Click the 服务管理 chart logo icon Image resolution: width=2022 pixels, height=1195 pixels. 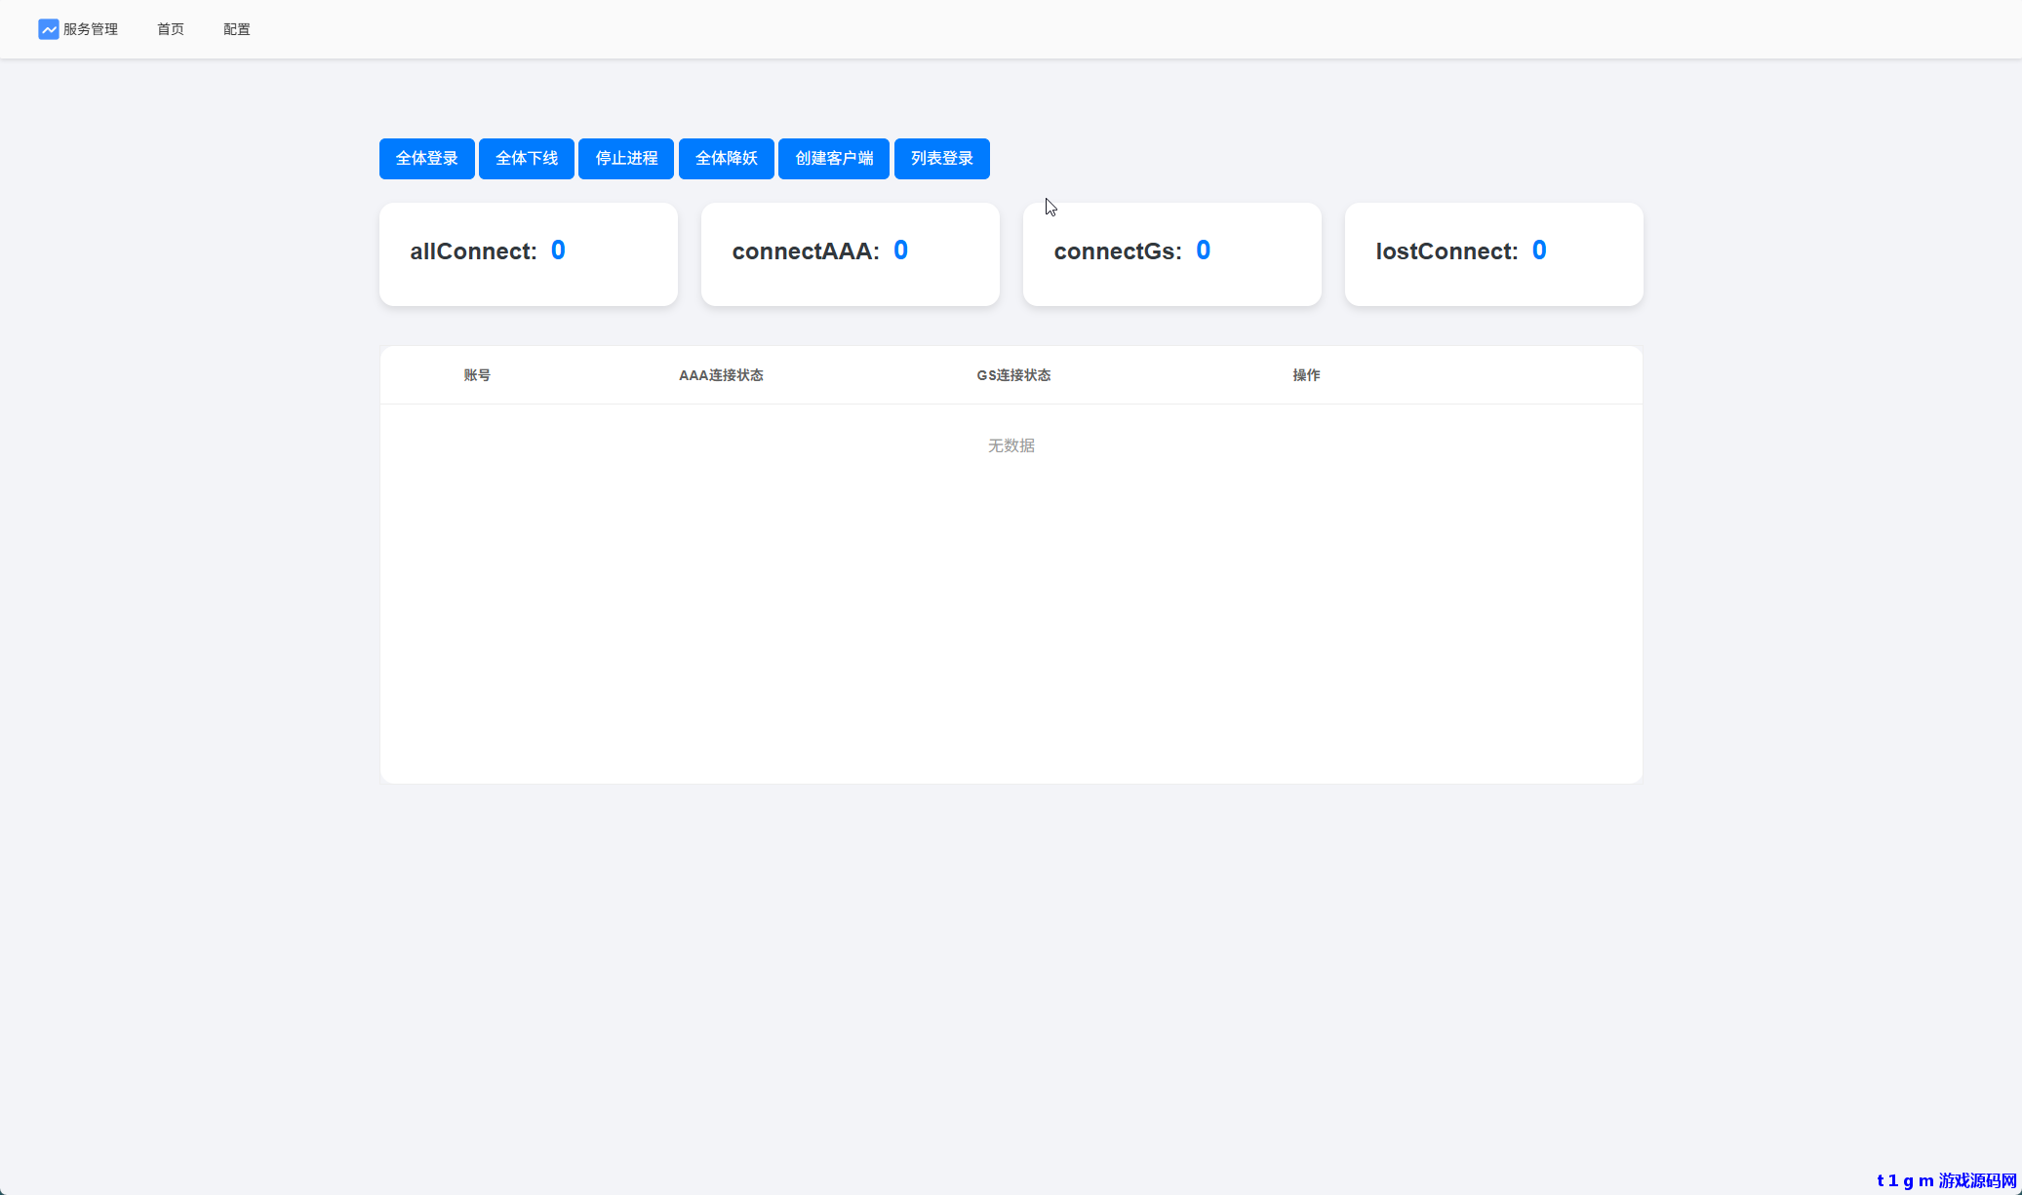click(48, 29)
